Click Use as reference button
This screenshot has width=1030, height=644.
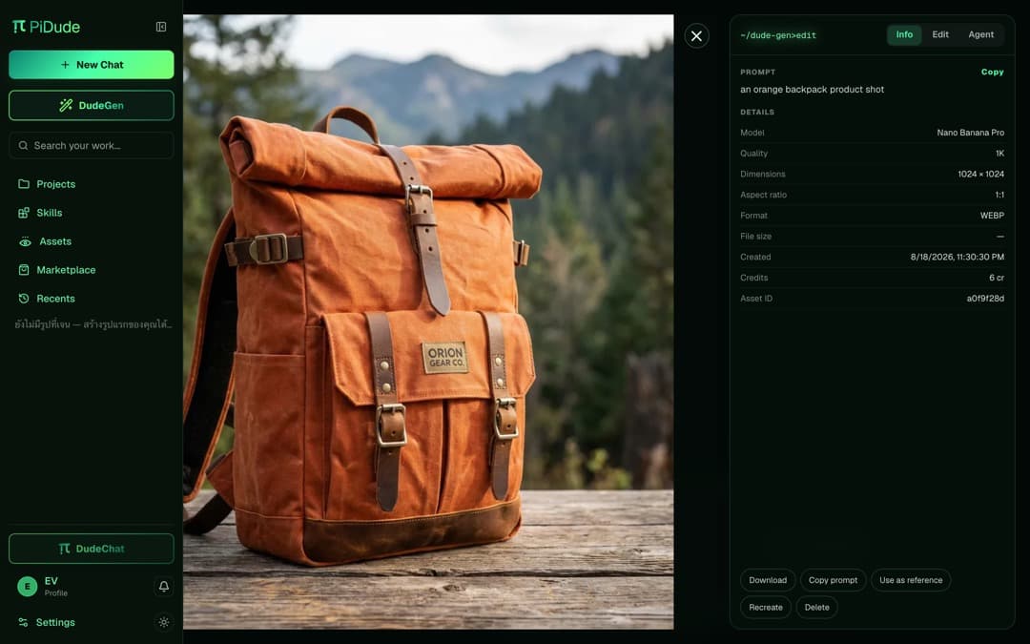(x=911, y=580)
